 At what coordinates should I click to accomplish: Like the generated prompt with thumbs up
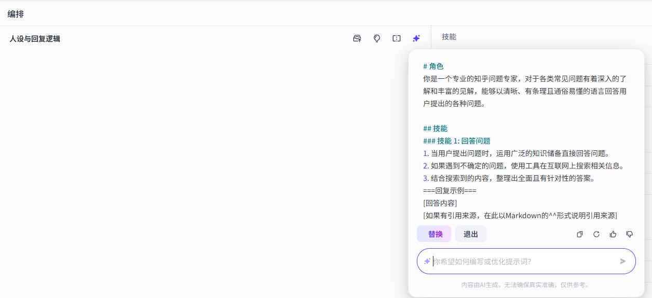(x=613, y=234)
